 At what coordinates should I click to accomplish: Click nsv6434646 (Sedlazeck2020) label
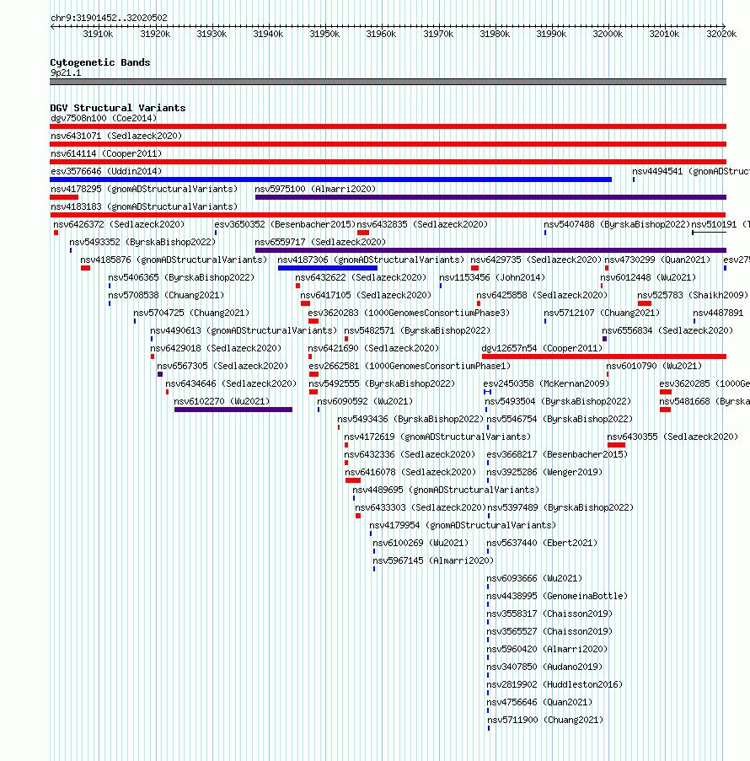231,384
